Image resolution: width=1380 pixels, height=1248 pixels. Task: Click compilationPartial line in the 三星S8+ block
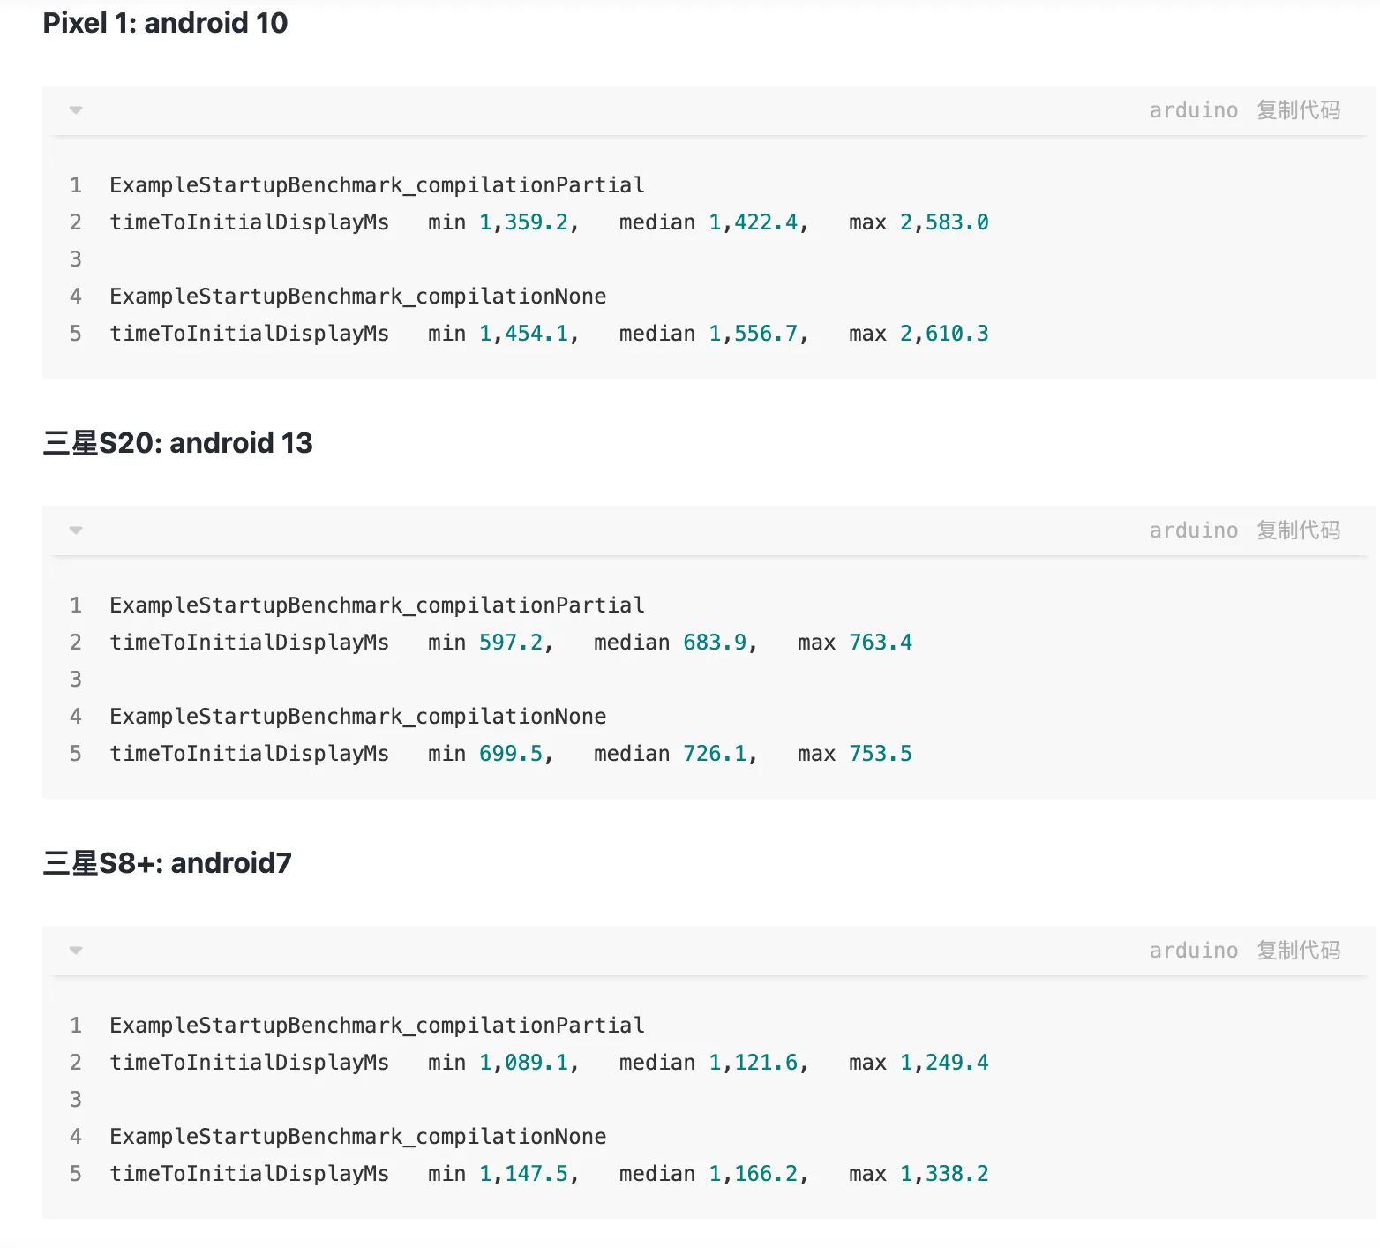coord(377,1026)
